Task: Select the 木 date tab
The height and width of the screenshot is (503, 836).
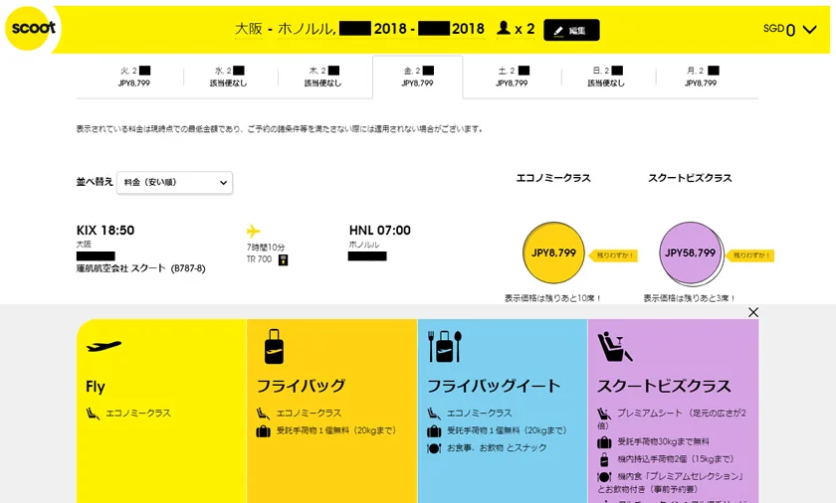Action: (x=322, y=77)
